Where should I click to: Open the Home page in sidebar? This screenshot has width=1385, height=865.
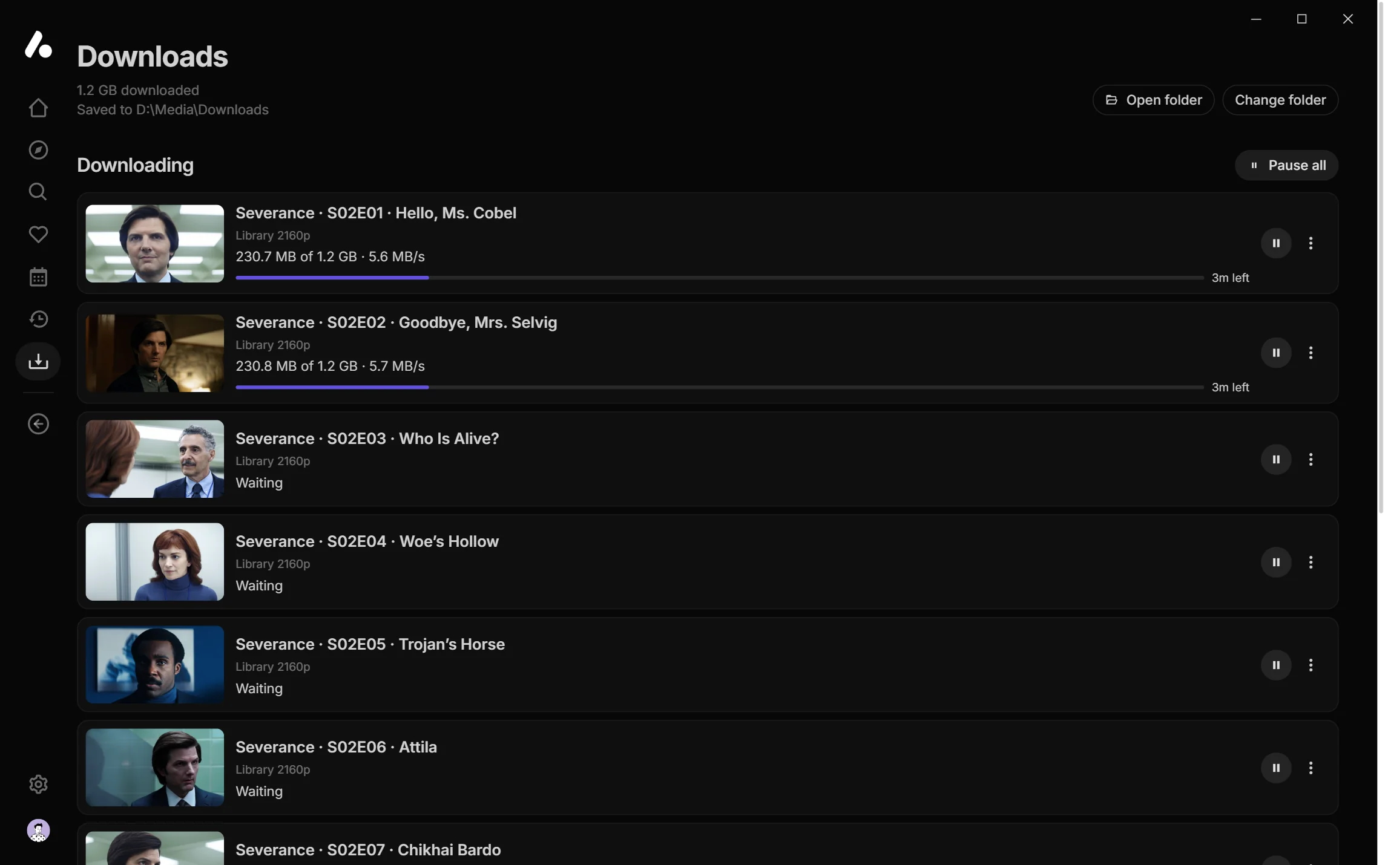38,108
